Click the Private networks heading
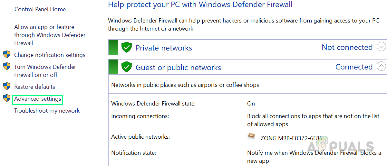The height and width of the screenshot is (166, 387). [164, 48]
